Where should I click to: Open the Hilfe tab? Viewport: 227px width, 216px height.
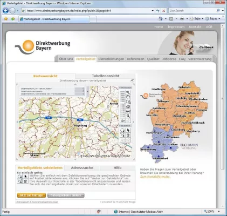(x=118, y=168)
